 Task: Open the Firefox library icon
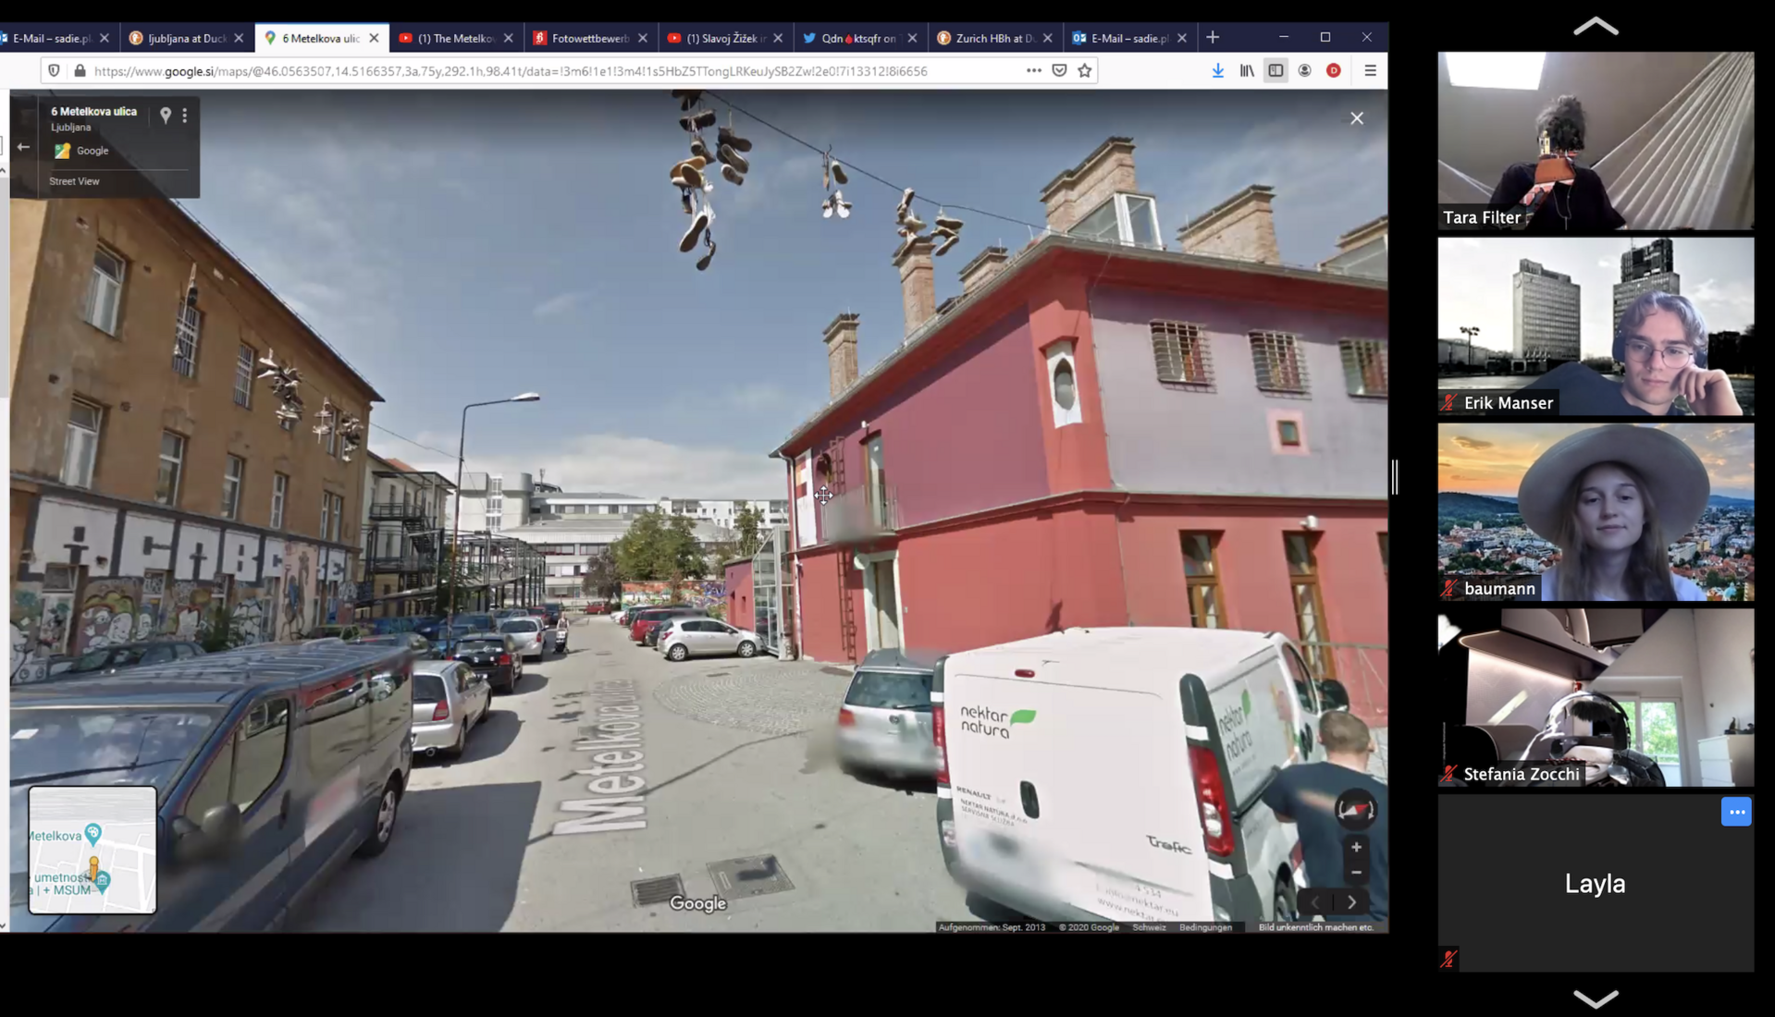(1247, 70)
